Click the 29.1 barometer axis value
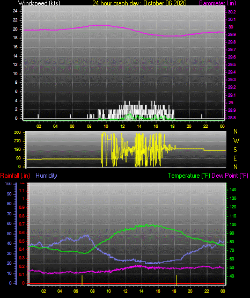The width and height of the screenshot is (250, 298). pyautogui.click(x=232, y=95)
